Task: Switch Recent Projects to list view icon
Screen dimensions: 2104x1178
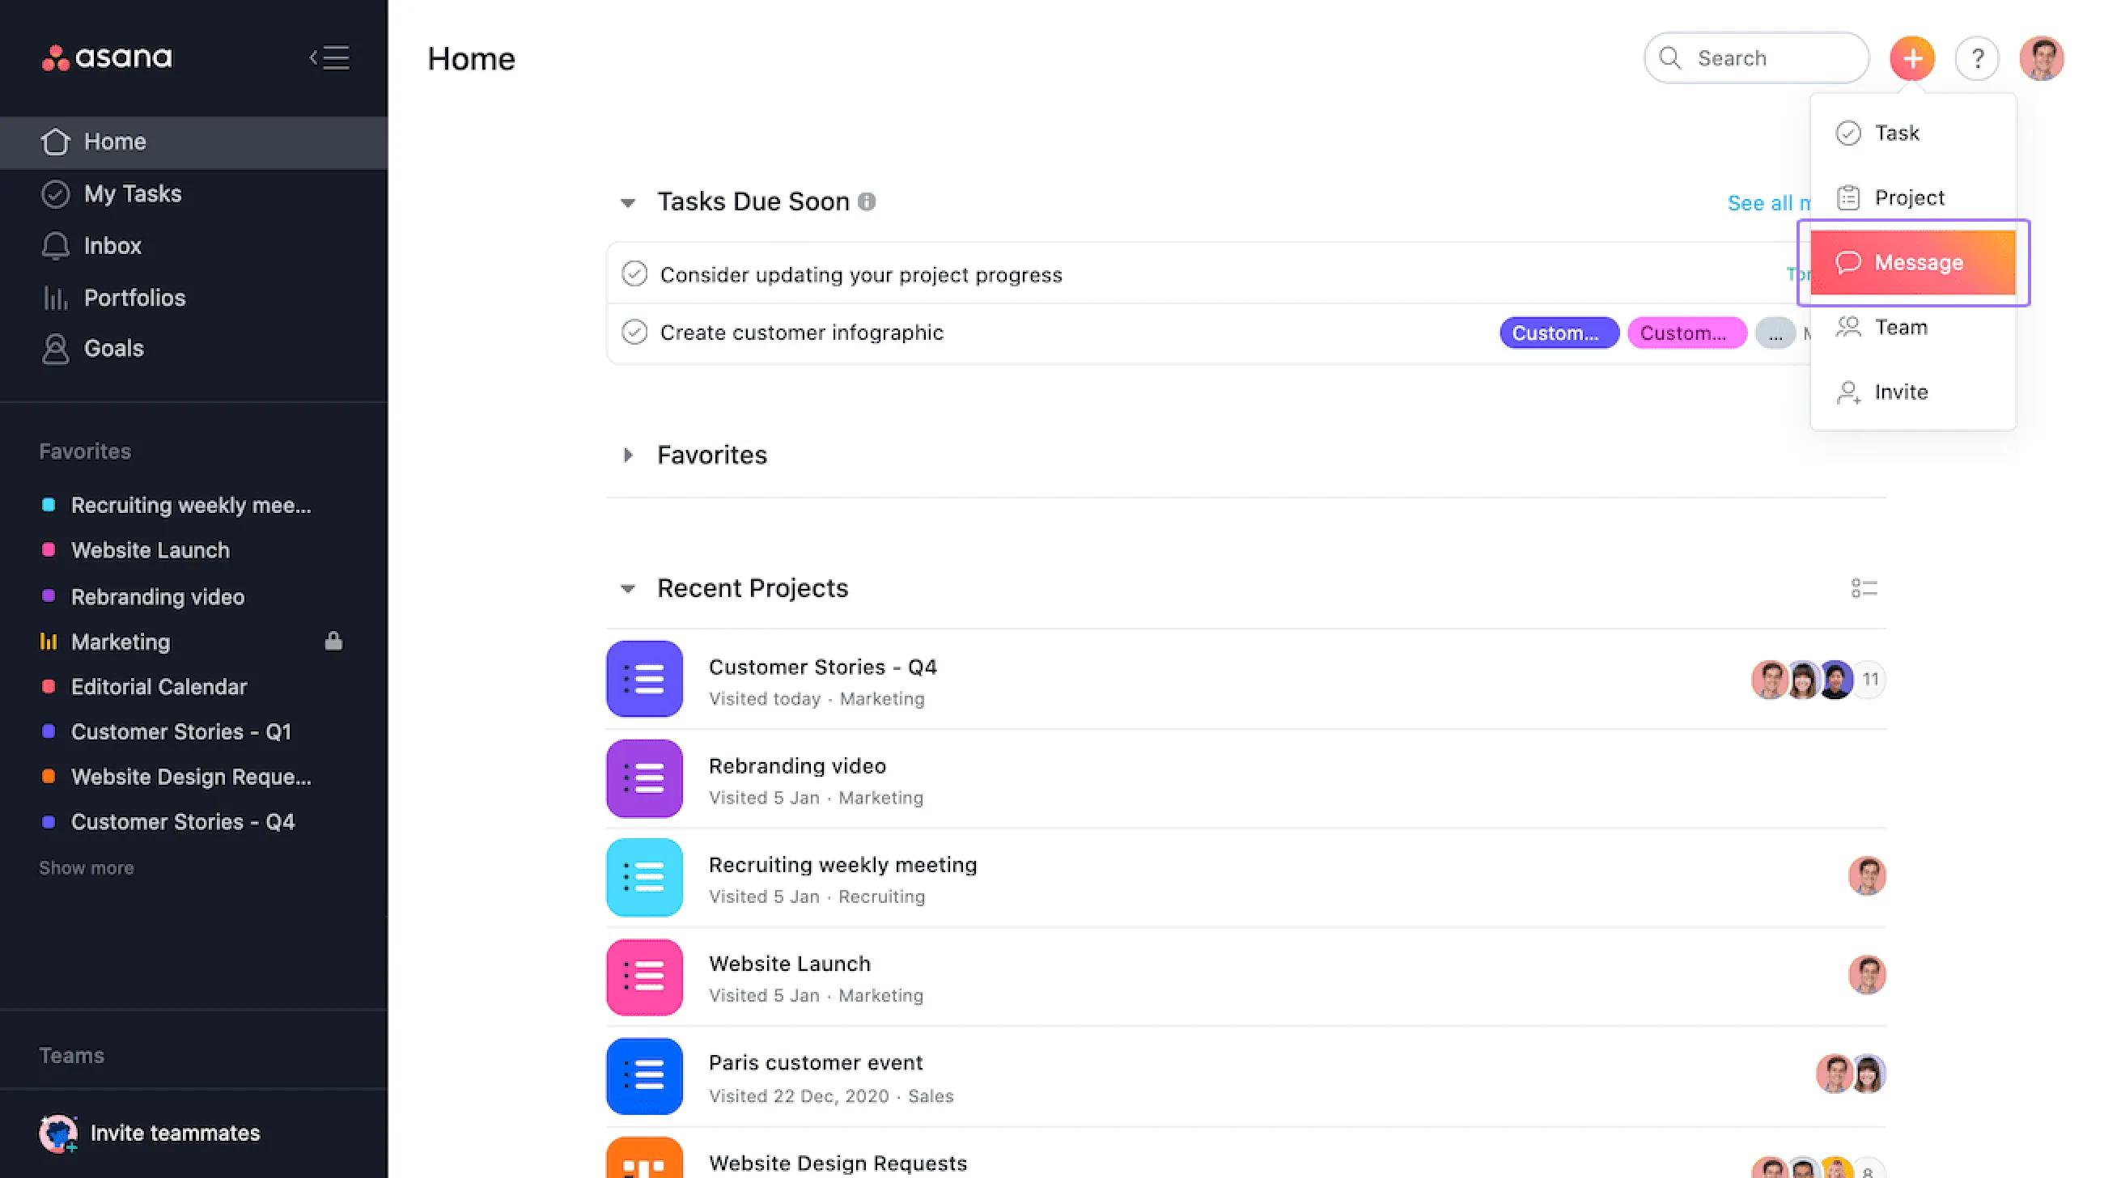Action: pyautogui.click(x=1864, y=588)
